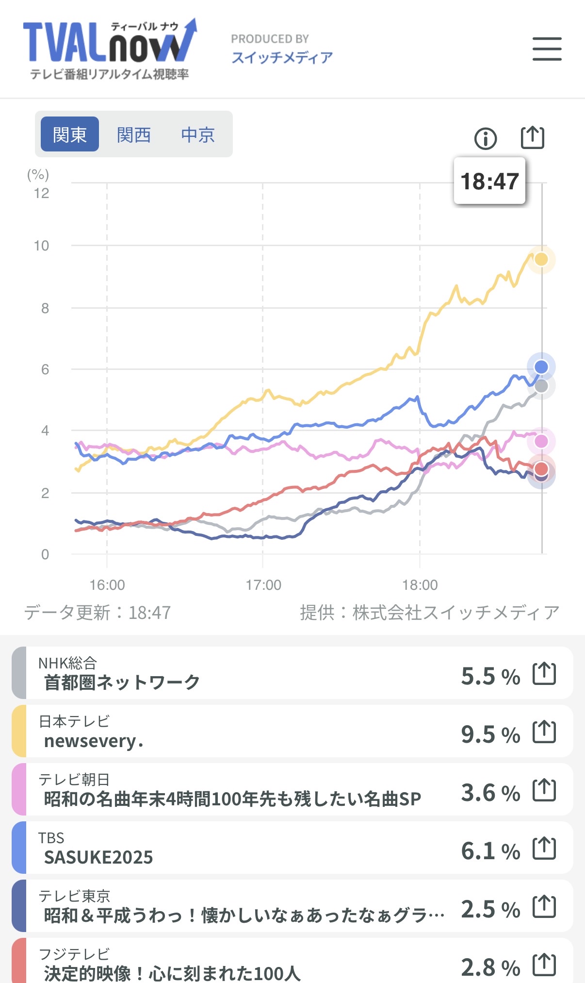Share 日本テレビ newsevery. rating

click(544, 732)
